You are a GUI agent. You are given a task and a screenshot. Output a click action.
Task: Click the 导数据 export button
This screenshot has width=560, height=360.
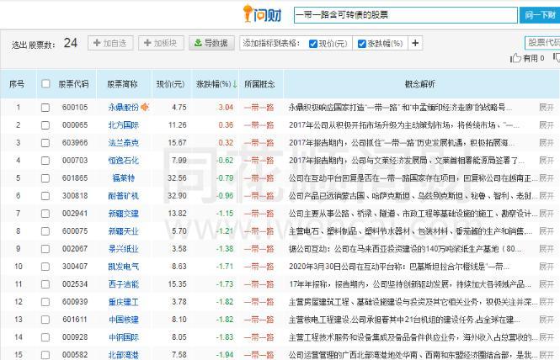(211, 43)
